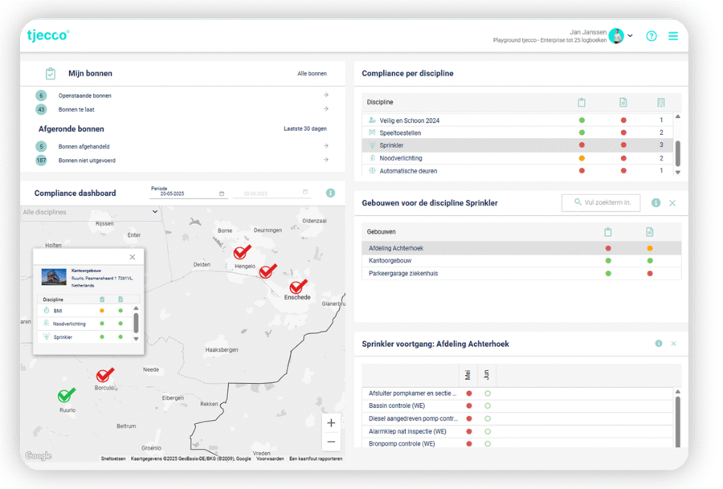The image size is (723, 489).
Task: Select Speeltoestellen discipline row
Action: pyautogui.click(x=517, y=132)
